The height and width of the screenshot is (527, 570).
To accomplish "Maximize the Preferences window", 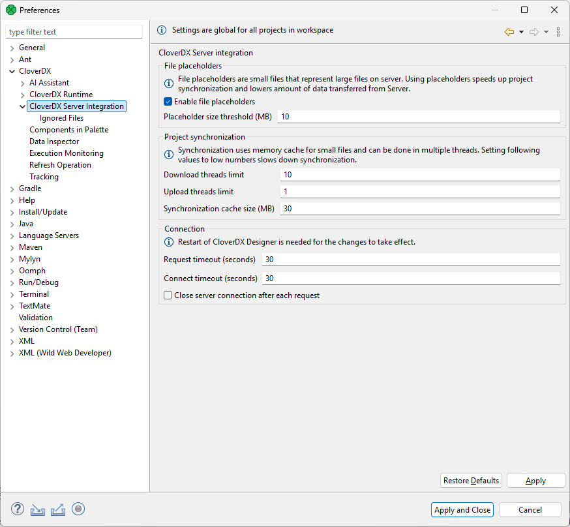I will point(524,10).
